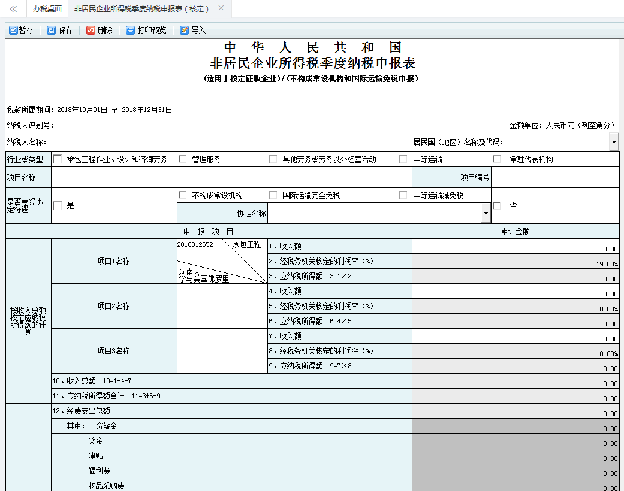Click the red 删除 delete icon
Viewport: 624px width, 491px height.
pos(92,29)
